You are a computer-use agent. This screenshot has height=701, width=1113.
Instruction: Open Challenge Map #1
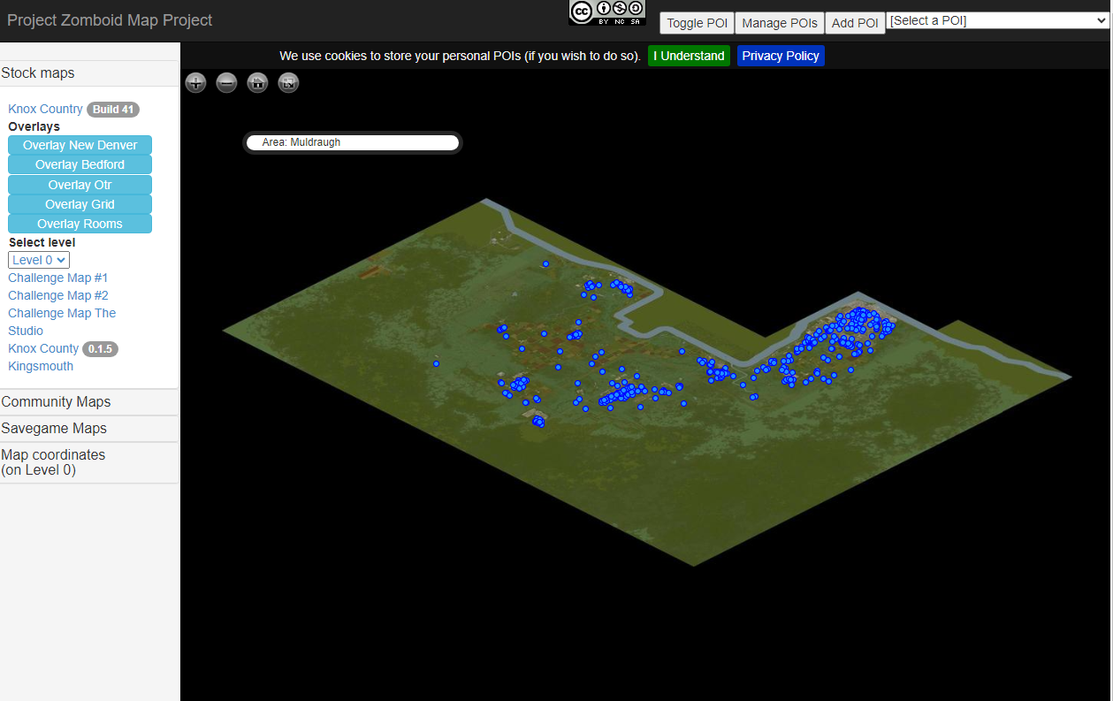58,278
